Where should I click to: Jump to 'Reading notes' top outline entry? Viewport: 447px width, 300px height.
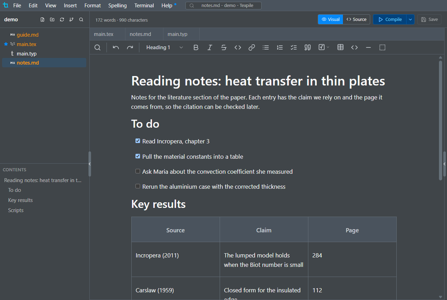tap(43, 180)
